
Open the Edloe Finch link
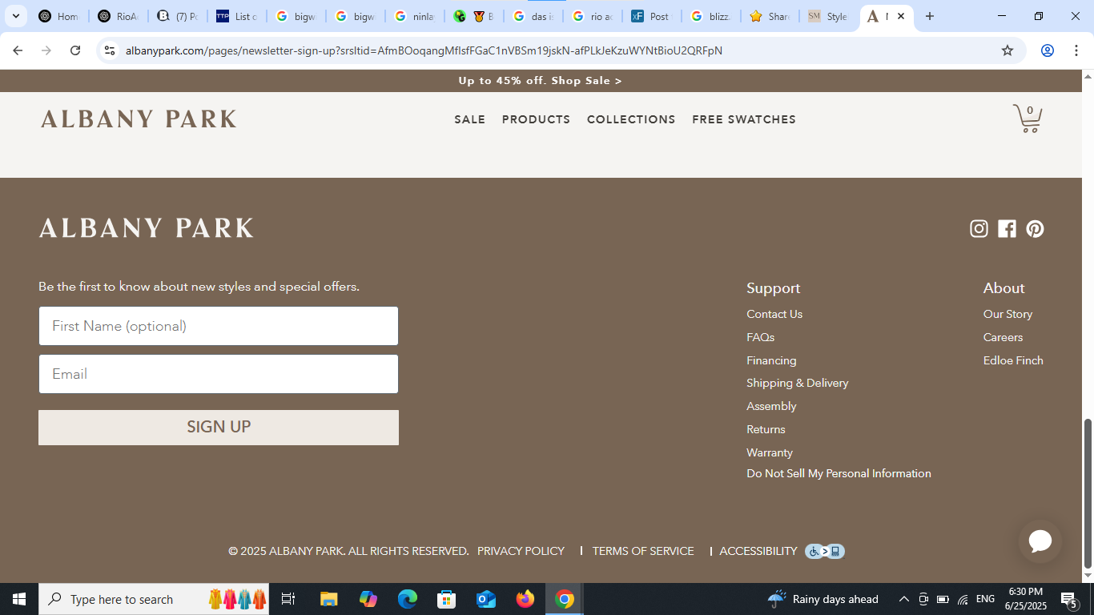[x=1013, y=360]
